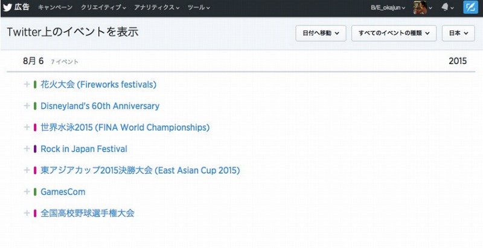
Task: Open the GamesCom event link
Action: coord(63,192)
